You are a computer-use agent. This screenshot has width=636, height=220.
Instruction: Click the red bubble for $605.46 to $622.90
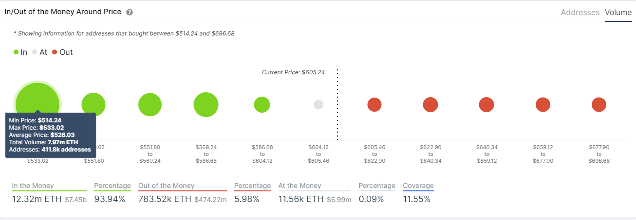point(374,104)
